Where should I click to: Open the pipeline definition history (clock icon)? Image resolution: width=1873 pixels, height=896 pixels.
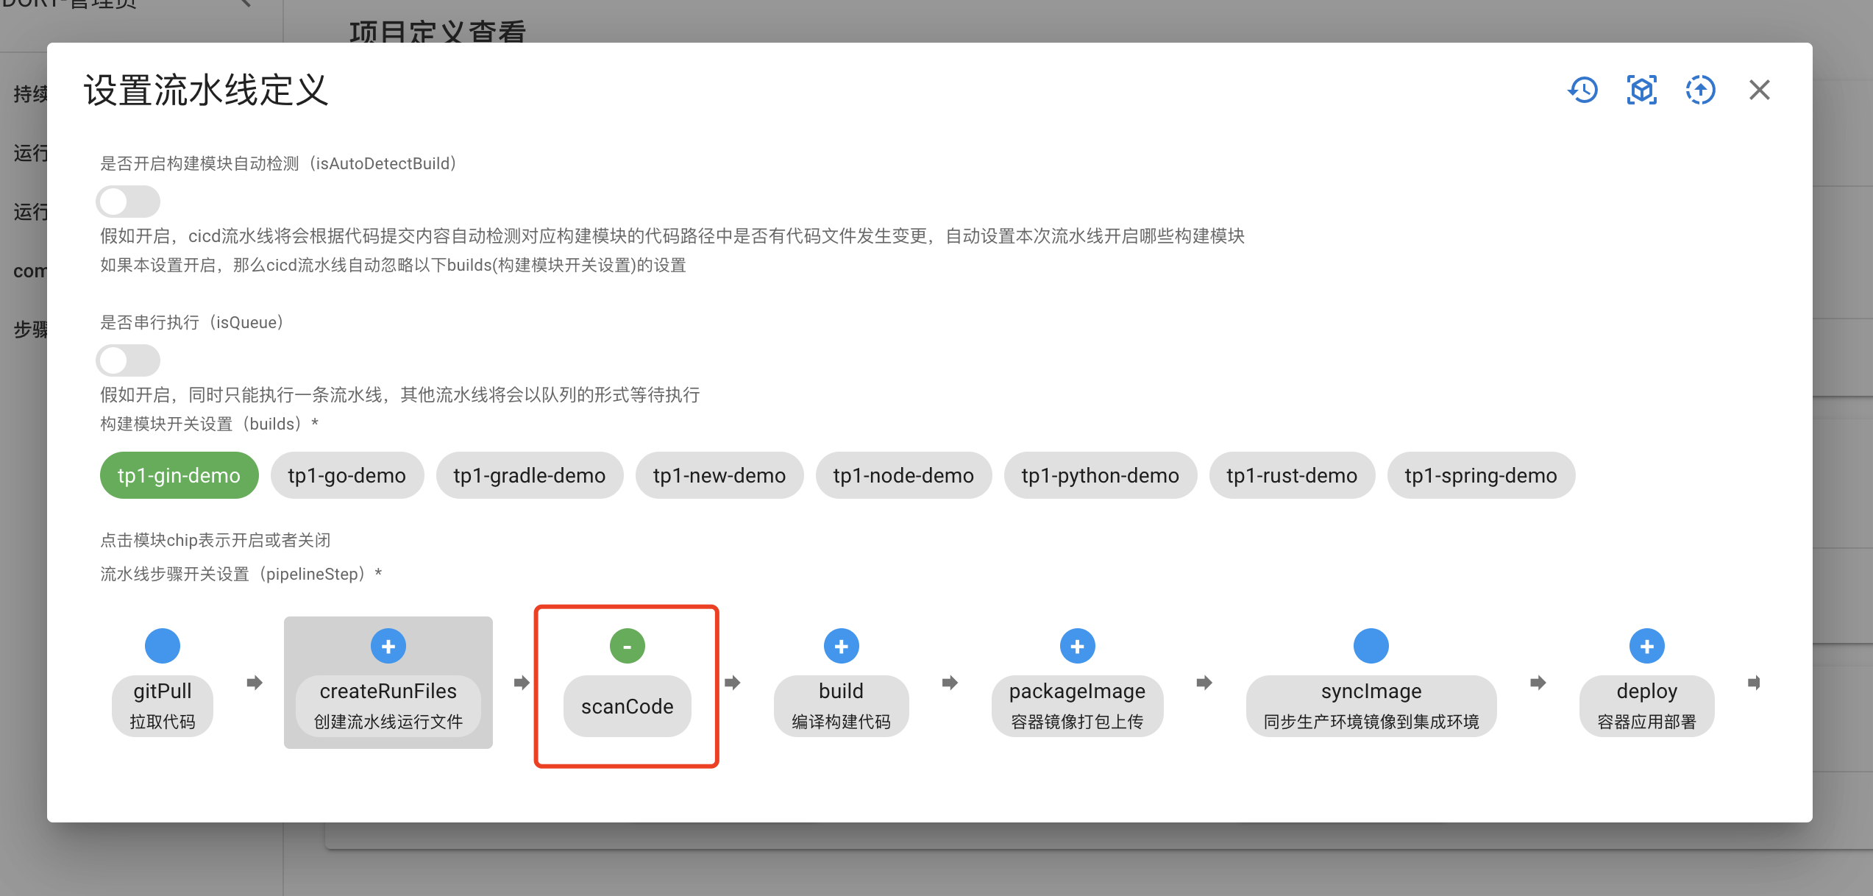[x=1583, y=89]
